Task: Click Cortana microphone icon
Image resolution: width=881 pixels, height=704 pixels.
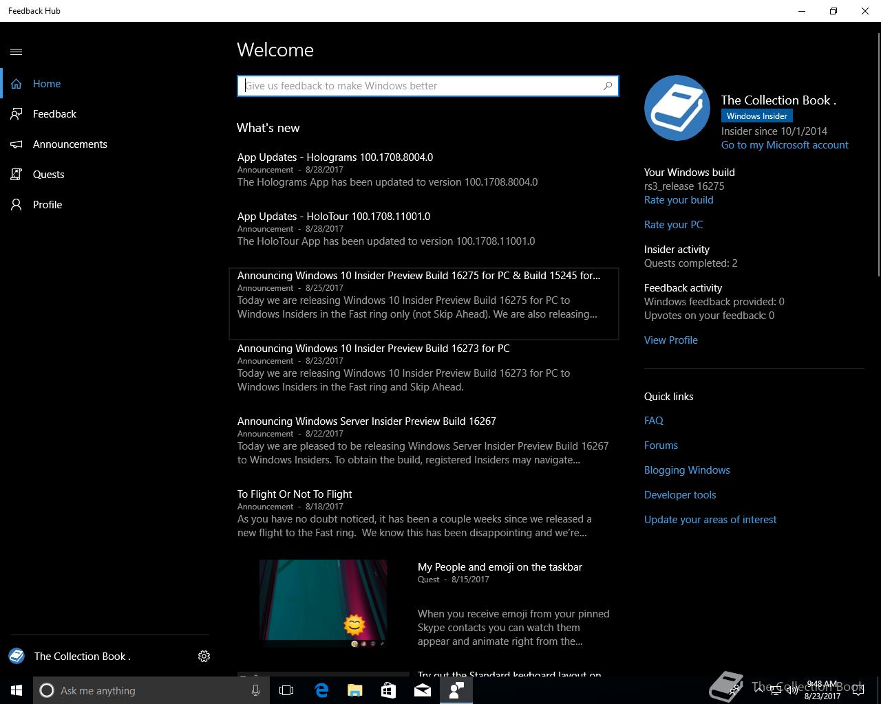Action: (x=255, y=690)
